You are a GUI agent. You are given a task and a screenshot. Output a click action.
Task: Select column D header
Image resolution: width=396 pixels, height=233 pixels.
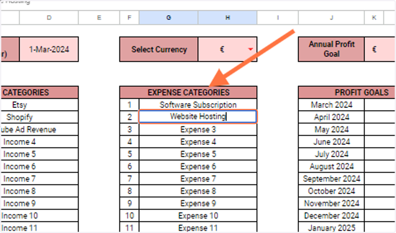click(49, 18)
